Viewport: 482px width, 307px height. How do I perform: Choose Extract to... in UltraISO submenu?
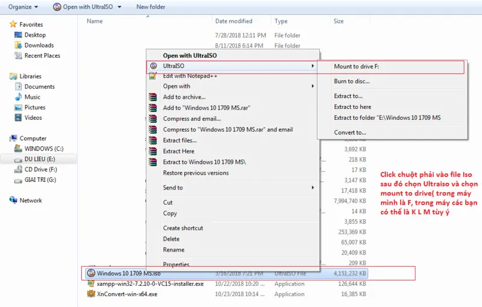pyautogui.click(x=348, y=96)
